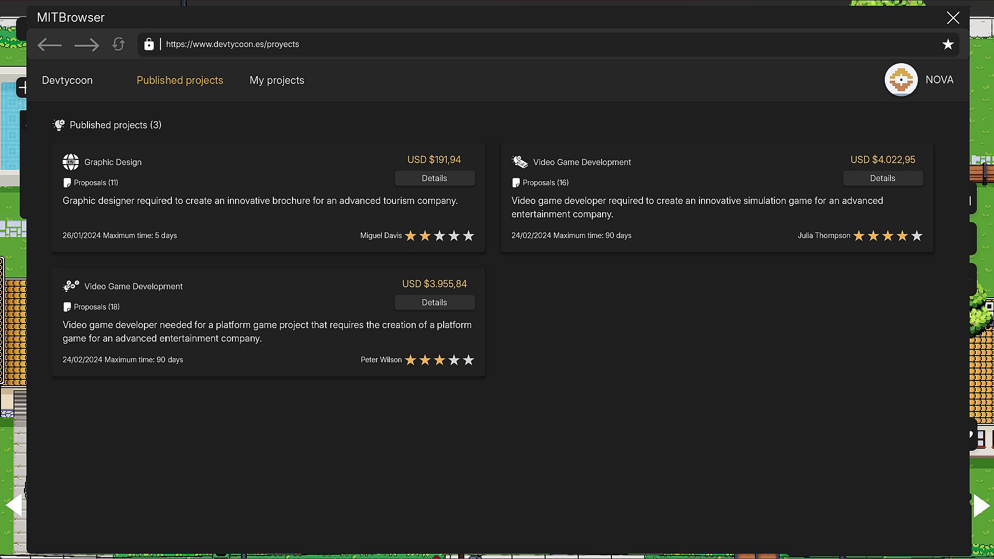Switch to My projects tab

(x=276, y=80)
